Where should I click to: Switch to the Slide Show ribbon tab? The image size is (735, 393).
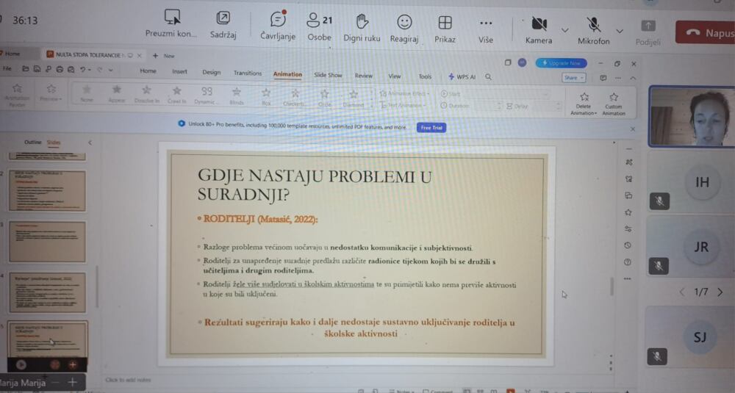click(328, 75)
